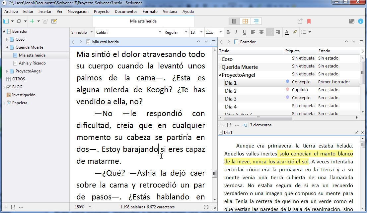Open the Formato menu
The image size is (367, 213).
(x=150, y=11)
